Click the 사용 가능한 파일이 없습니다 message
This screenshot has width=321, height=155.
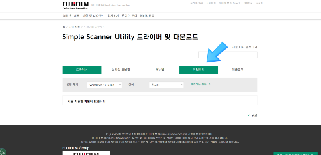87,101
